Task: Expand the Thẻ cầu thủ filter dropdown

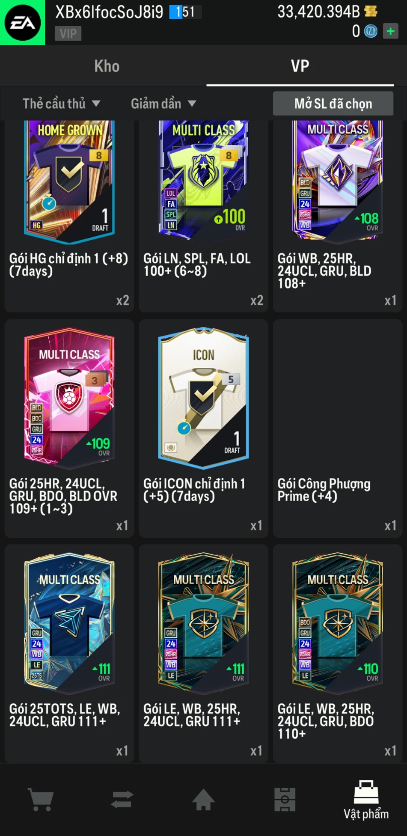Action: [x=61, y=104]
